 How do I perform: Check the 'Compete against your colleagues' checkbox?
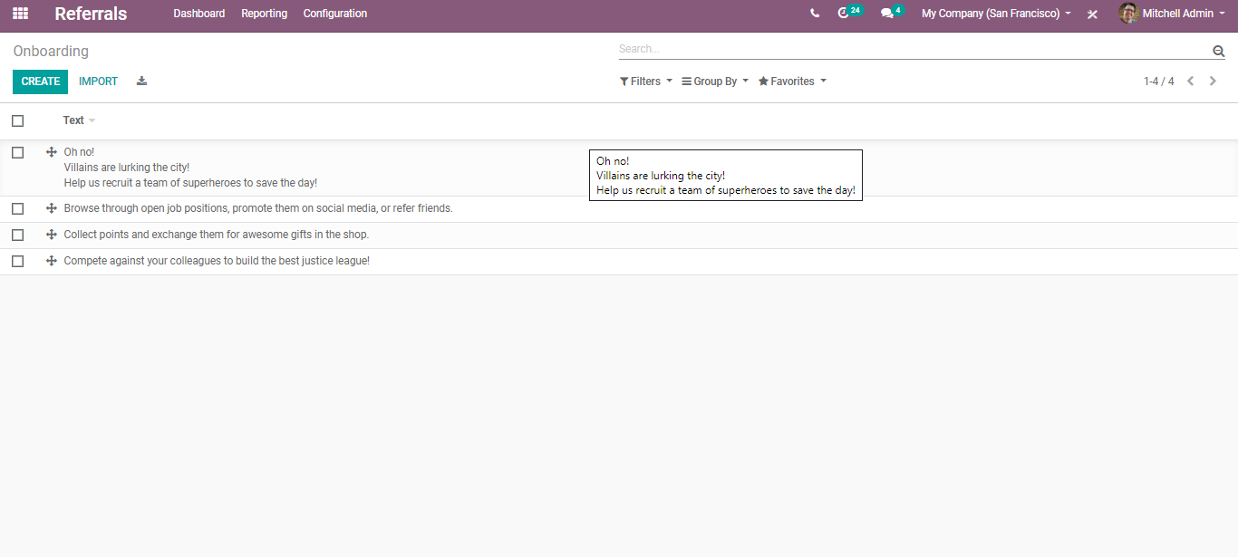coord(17,261)
